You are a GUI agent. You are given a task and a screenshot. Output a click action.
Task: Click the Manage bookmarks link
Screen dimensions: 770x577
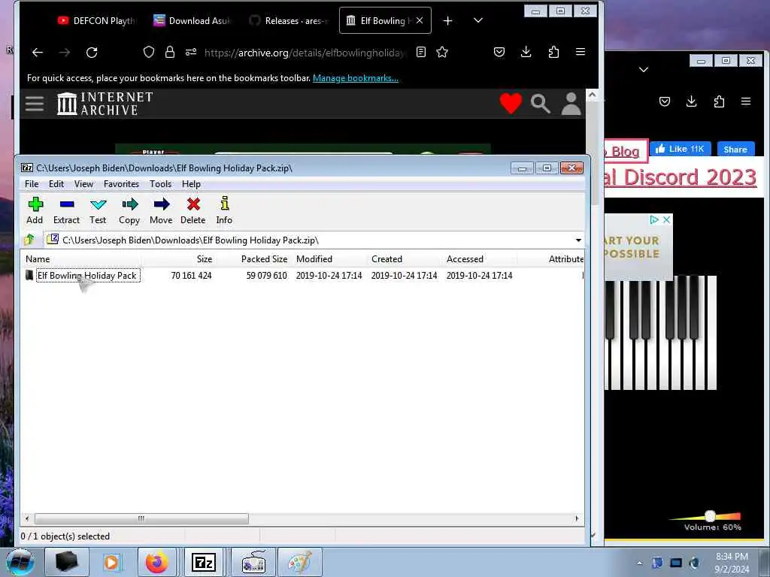click(356, 78)
